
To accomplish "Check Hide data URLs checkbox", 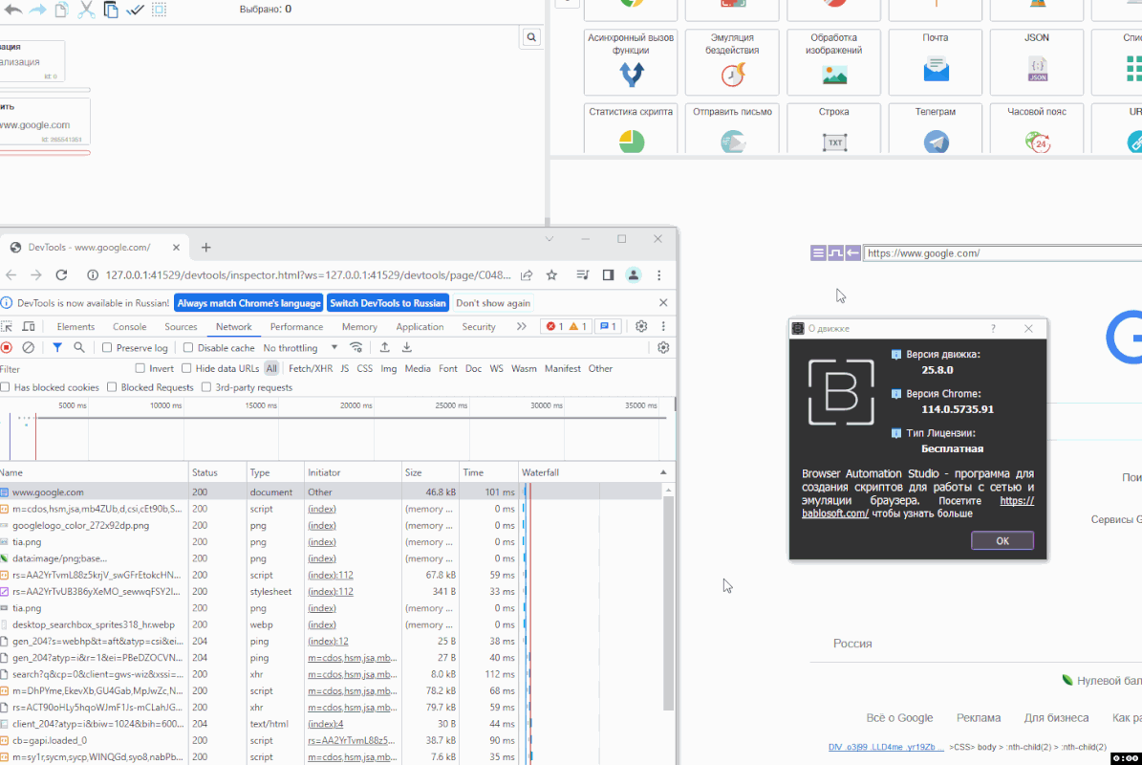I will click(186, 368).
